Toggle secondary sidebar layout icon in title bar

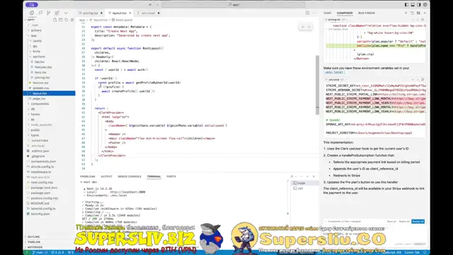pyautogui.click(x=418, y=5)
